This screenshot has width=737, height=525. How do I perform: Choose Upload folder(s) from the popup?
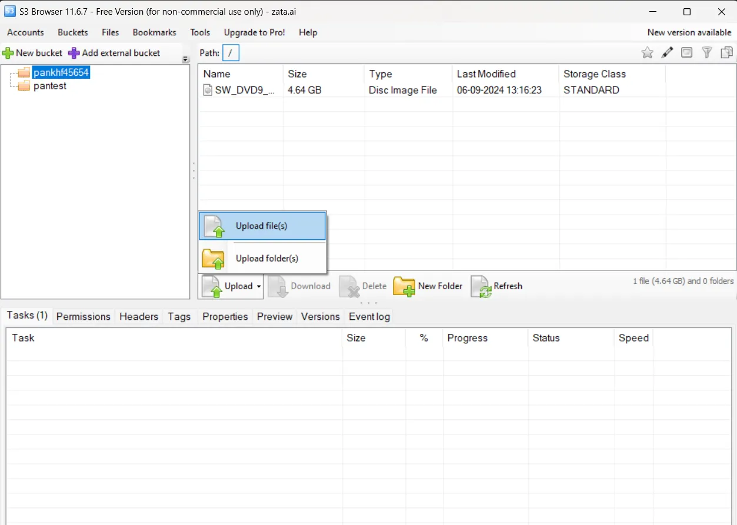(x=262, y=258)
